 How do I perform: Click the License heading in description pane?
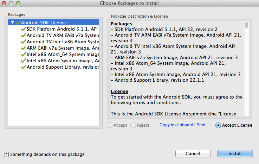[x=119, y=92]
